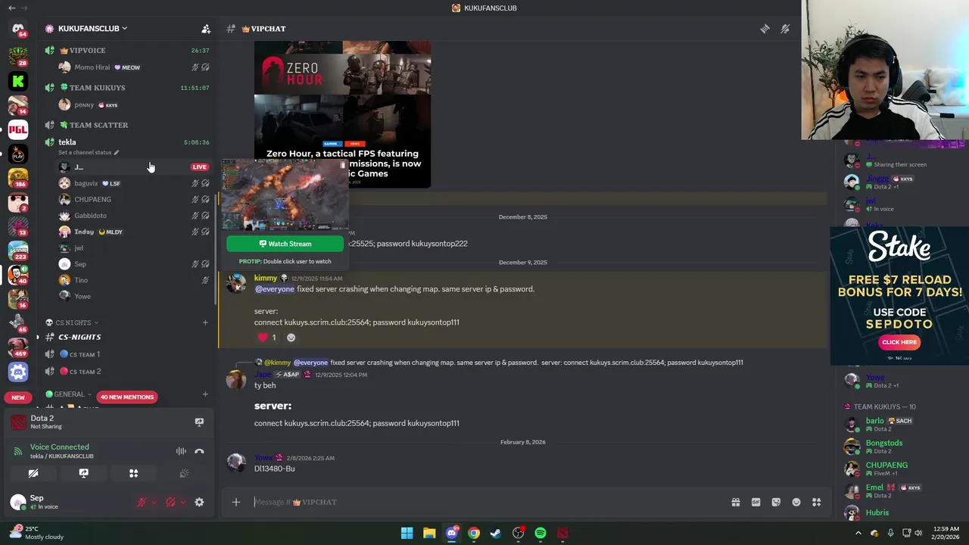This screenshot has width=969, height=545.
Task: Click the back navigation arrow
Action: click(11, 8)
